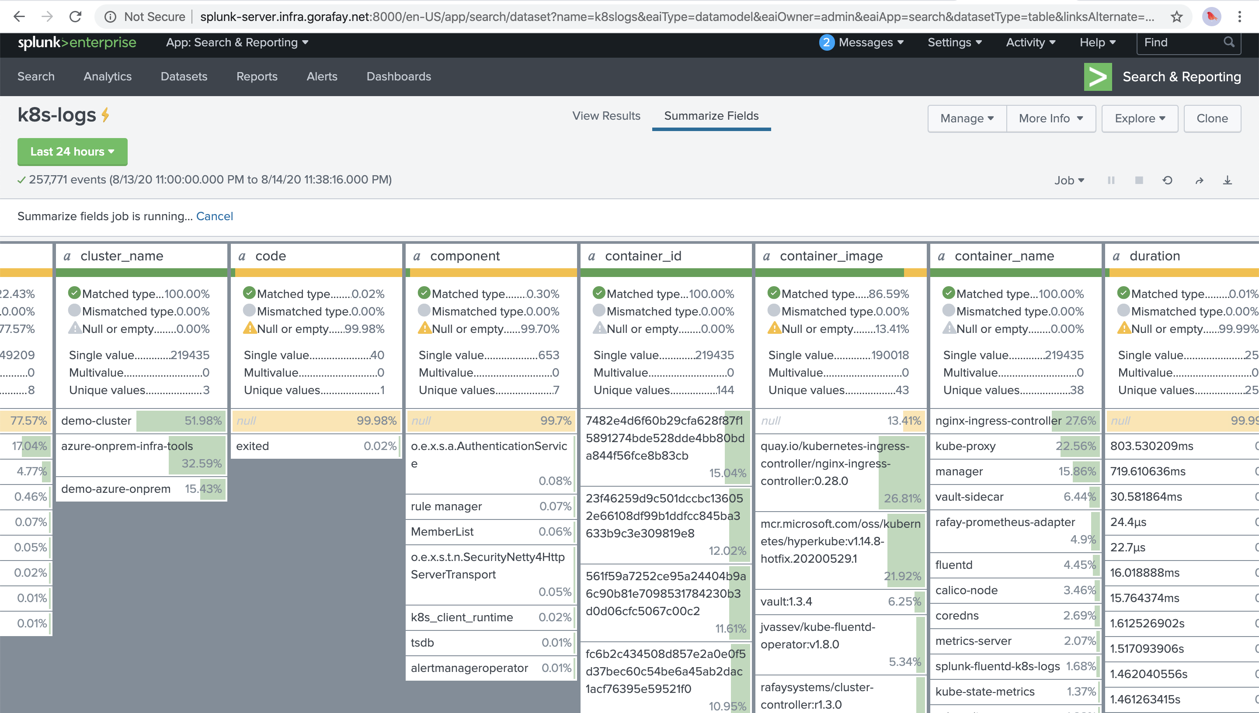The width and height of the screenshot is (1259, 713).
Task: Go to the Dashboards nav item
Action: (399, 76)
